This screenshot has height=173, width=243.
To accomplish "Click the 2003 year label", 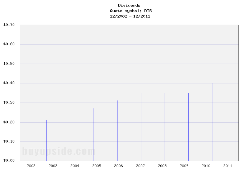I will click(x=53, y=166).
